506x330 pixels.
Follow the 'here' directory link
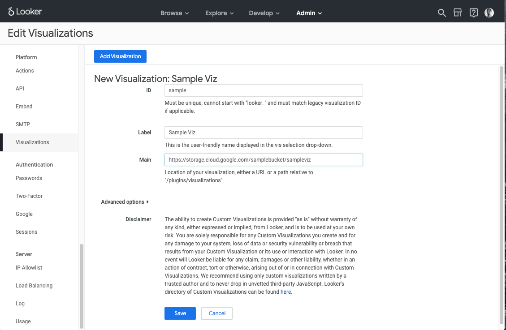tap(285, 291)
